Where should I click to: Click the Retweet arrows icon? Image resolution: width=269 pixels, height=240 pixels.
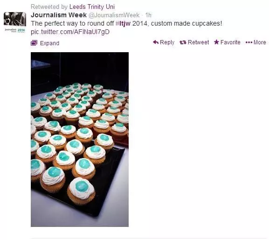[183, 42]
